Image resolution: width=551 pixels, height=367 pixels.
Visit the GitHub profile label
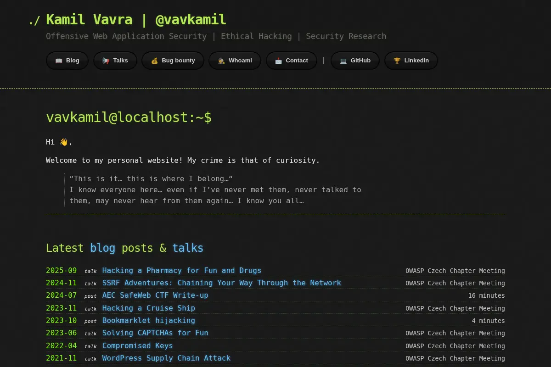tap(360, 61)
